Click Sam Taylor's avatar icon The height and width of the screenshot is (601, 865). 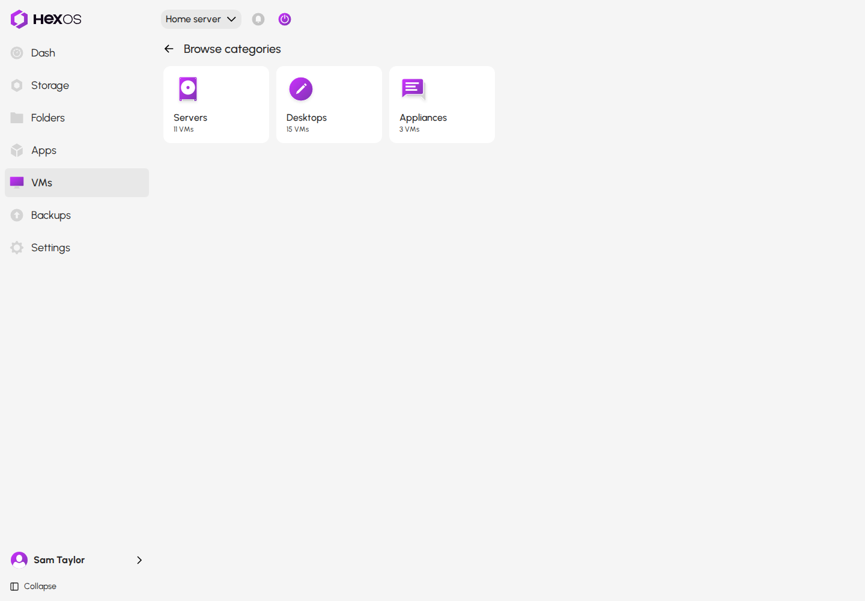tap(19, 560)
